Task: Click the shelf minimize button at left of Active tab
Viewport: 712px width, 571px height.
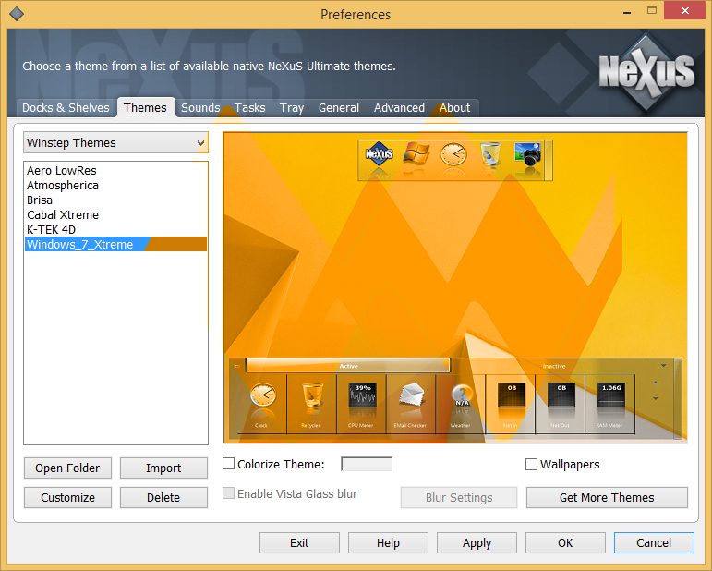Action: (237, 366)
